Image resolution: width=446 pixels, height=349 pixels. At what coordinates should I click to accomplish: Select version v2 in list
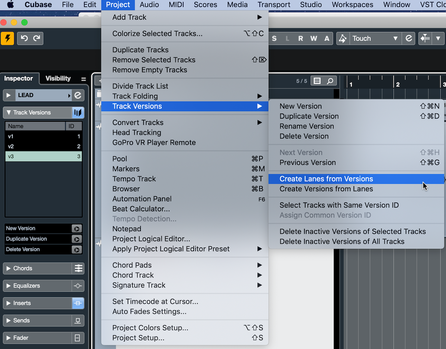[x=43, y=147]
